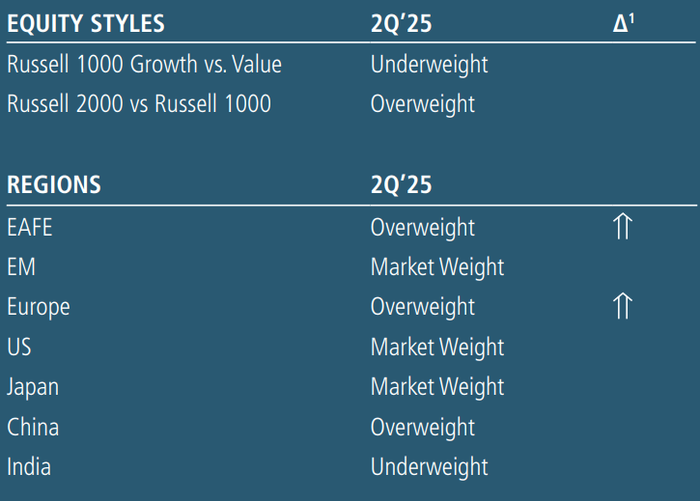Click the Europe region label
This screenshot has height=501, width=700.
(39, 307)
